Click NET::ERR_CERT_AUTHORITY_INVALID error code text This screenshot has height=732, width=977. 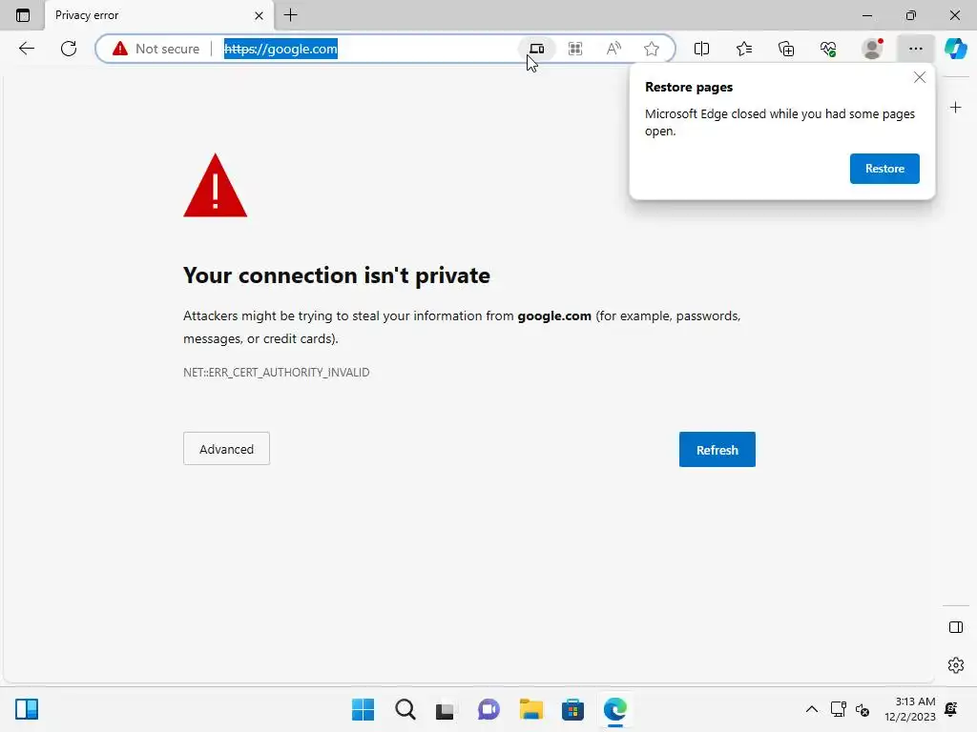pyautogui.click(x=276, y=373)
